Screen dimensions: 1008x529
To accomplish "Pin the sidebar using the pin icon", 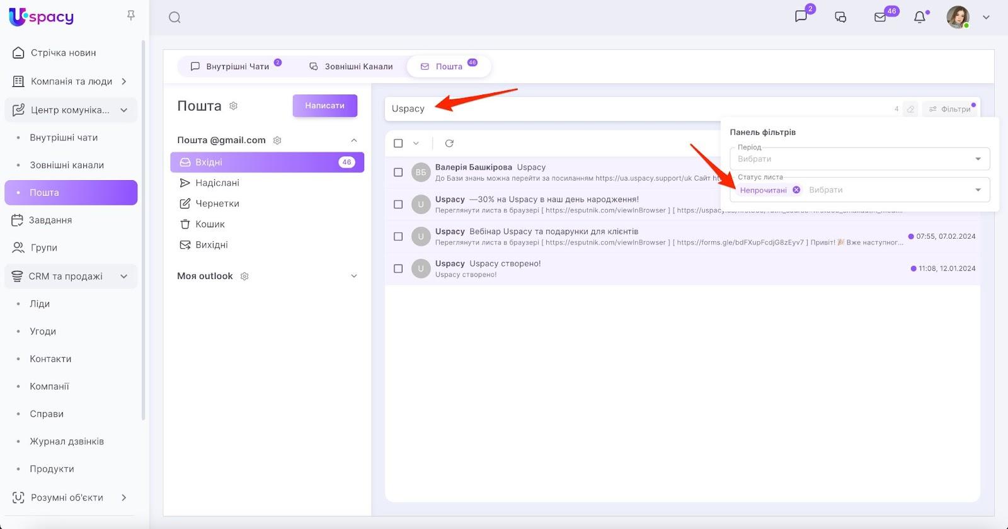I will (x=131, y=15).
